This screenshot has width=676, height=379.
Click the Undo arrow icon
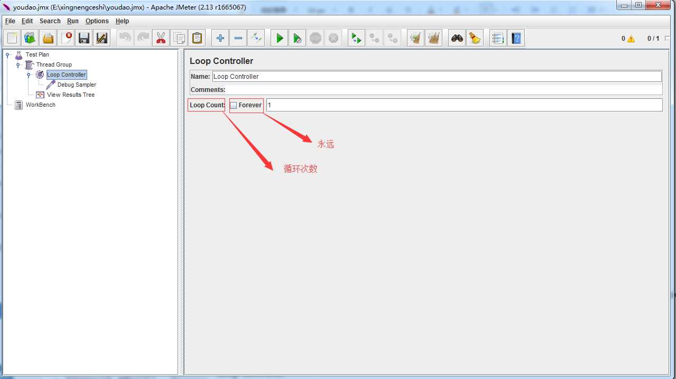[125, 38]
